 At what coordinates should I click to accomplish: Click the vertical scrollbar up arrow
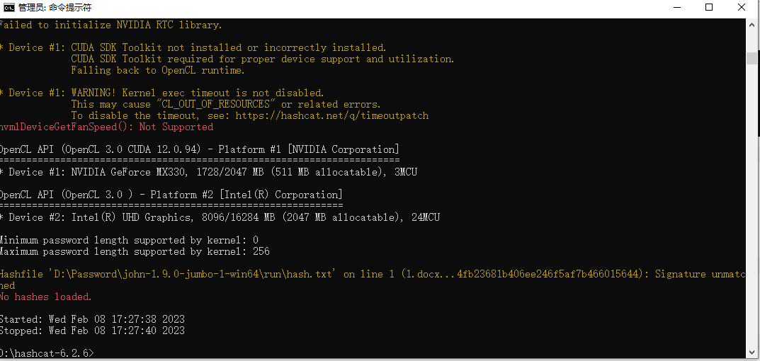coord(752,24)
